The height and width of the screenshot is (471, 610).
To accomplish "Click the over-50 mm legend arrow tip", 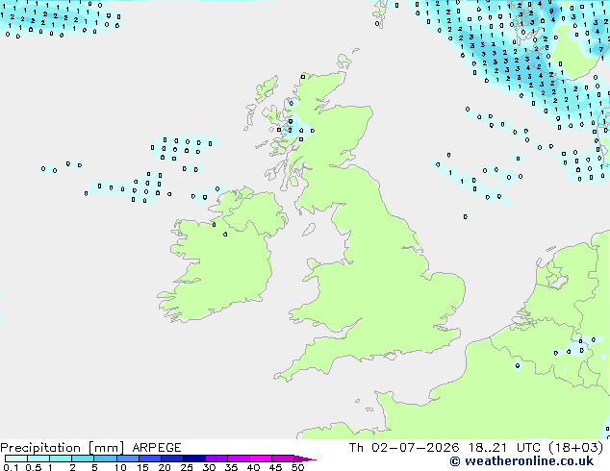I will pos(305,459).
